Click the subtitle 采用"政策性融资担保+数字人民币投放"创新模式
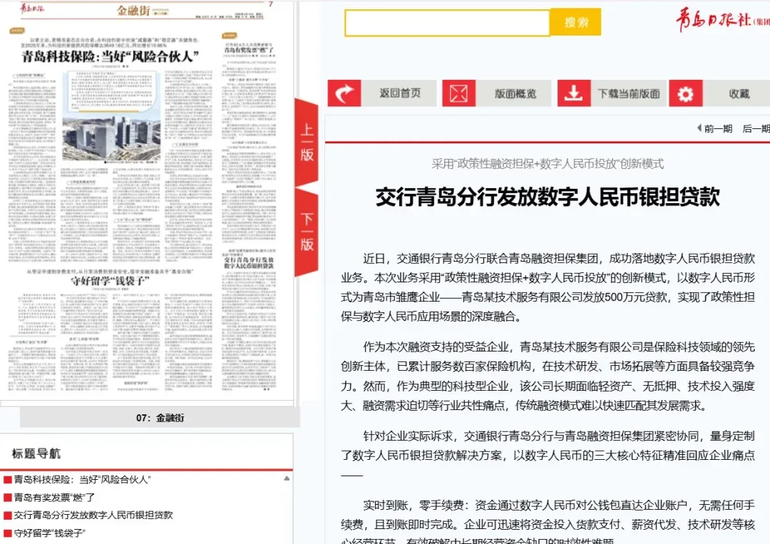770x544 pixels. 548,164
